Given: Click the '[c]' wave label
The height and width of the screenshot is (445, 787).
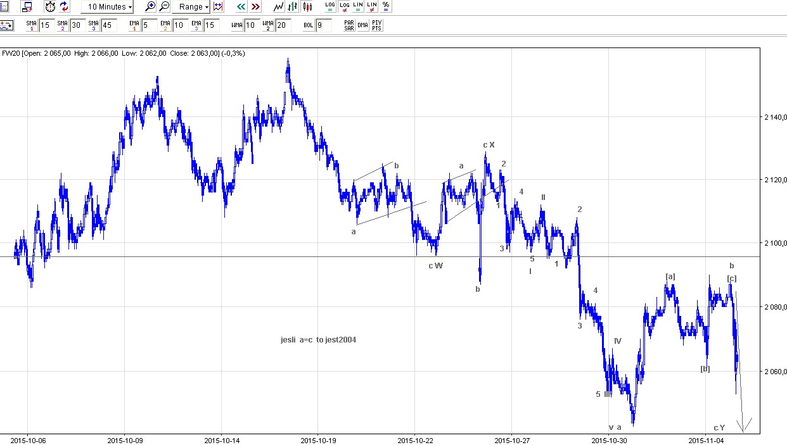Looking at the screenshot, I should point(732,279).
